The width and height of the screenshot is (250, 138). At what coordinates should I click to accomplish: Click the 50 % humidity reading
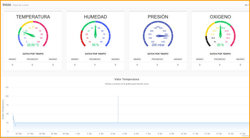pos(96,45)
